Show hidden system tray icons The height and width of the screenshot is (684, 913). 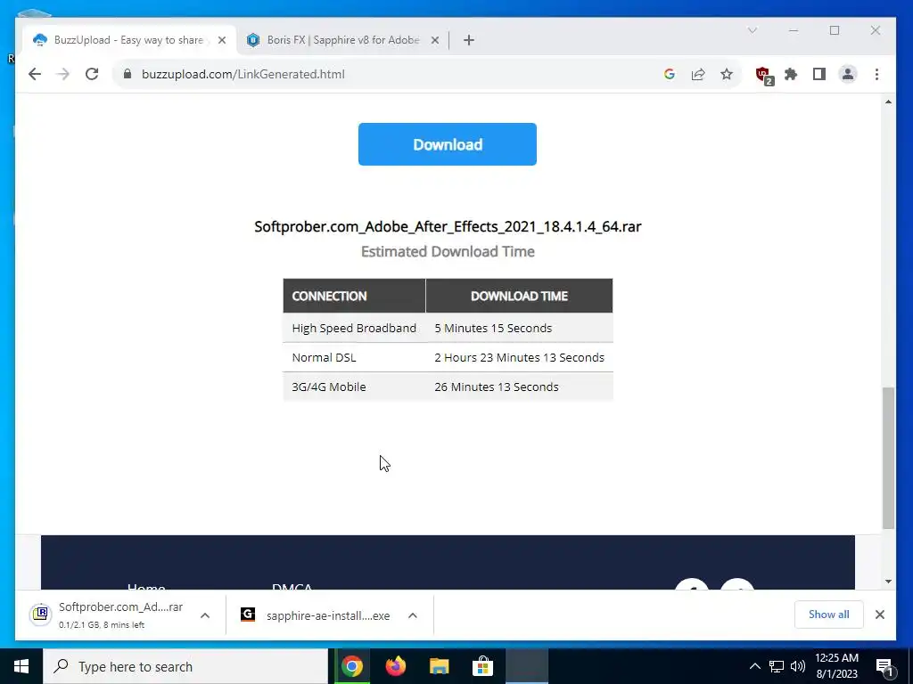pyautogui.click(x=754, y=666)
